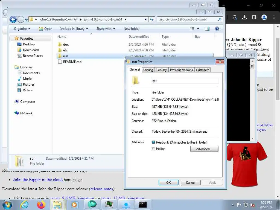Select Network in navigation pane
The height and width of the screenshot is (210, 280).
coord(26,113)
